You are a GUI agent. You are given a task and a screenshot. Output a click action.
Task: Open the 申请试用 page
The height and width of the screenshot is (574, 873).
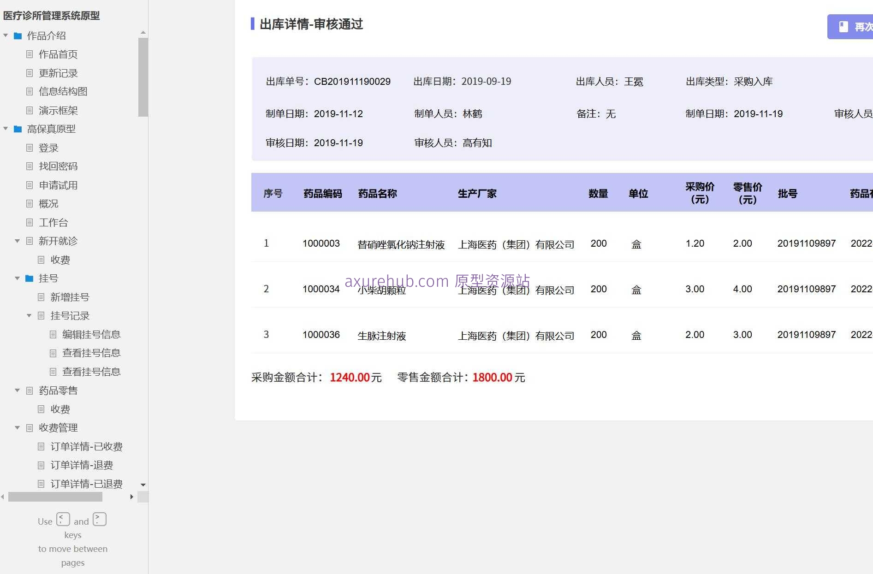tap(58, 185)
